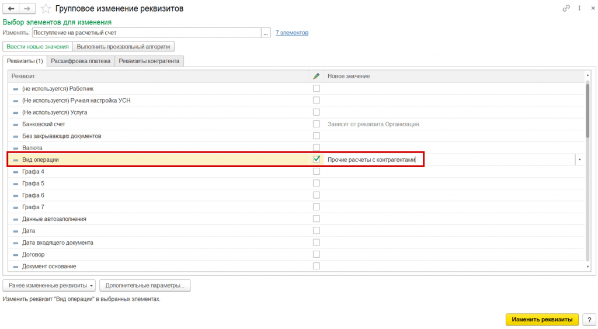Copy link with the chain icon
The image size is (598, 329).
pos(566,9)
